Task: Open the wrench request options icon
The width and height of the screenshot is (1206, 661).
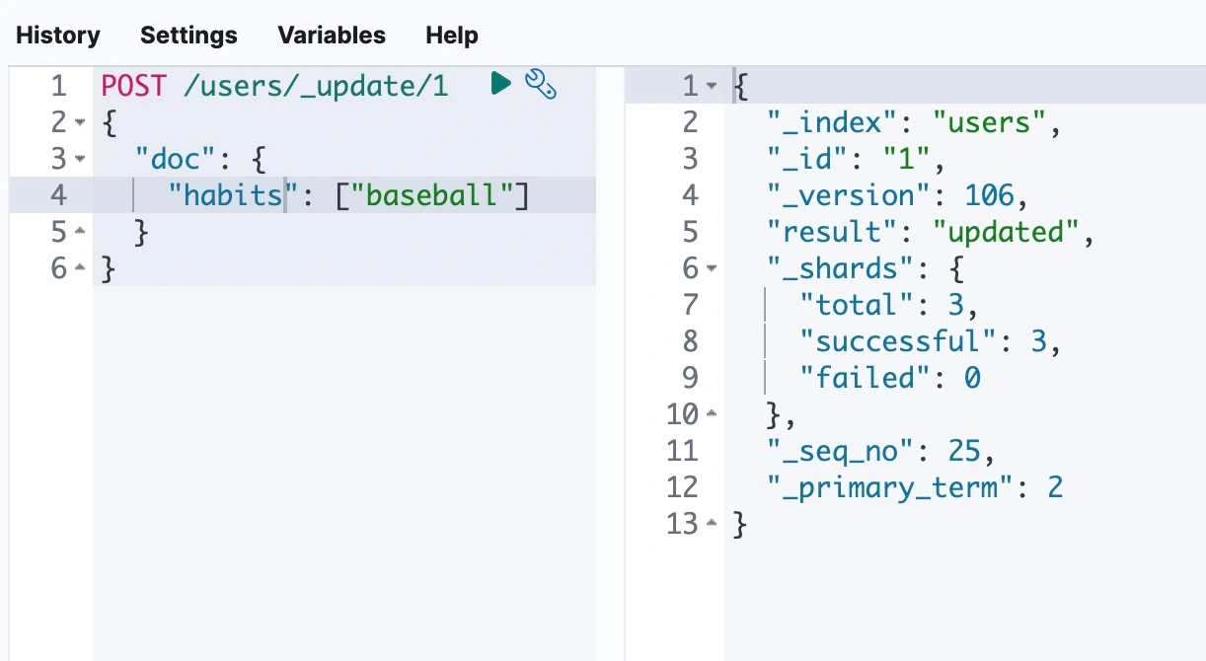Action: (x=540, y=85)
